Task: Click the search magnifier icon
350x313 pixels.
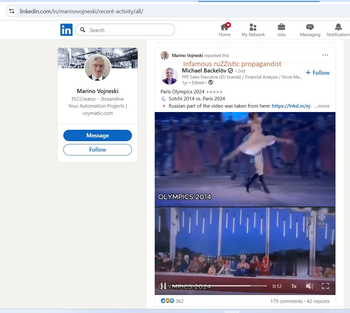Action: click(x=83, y=30)
